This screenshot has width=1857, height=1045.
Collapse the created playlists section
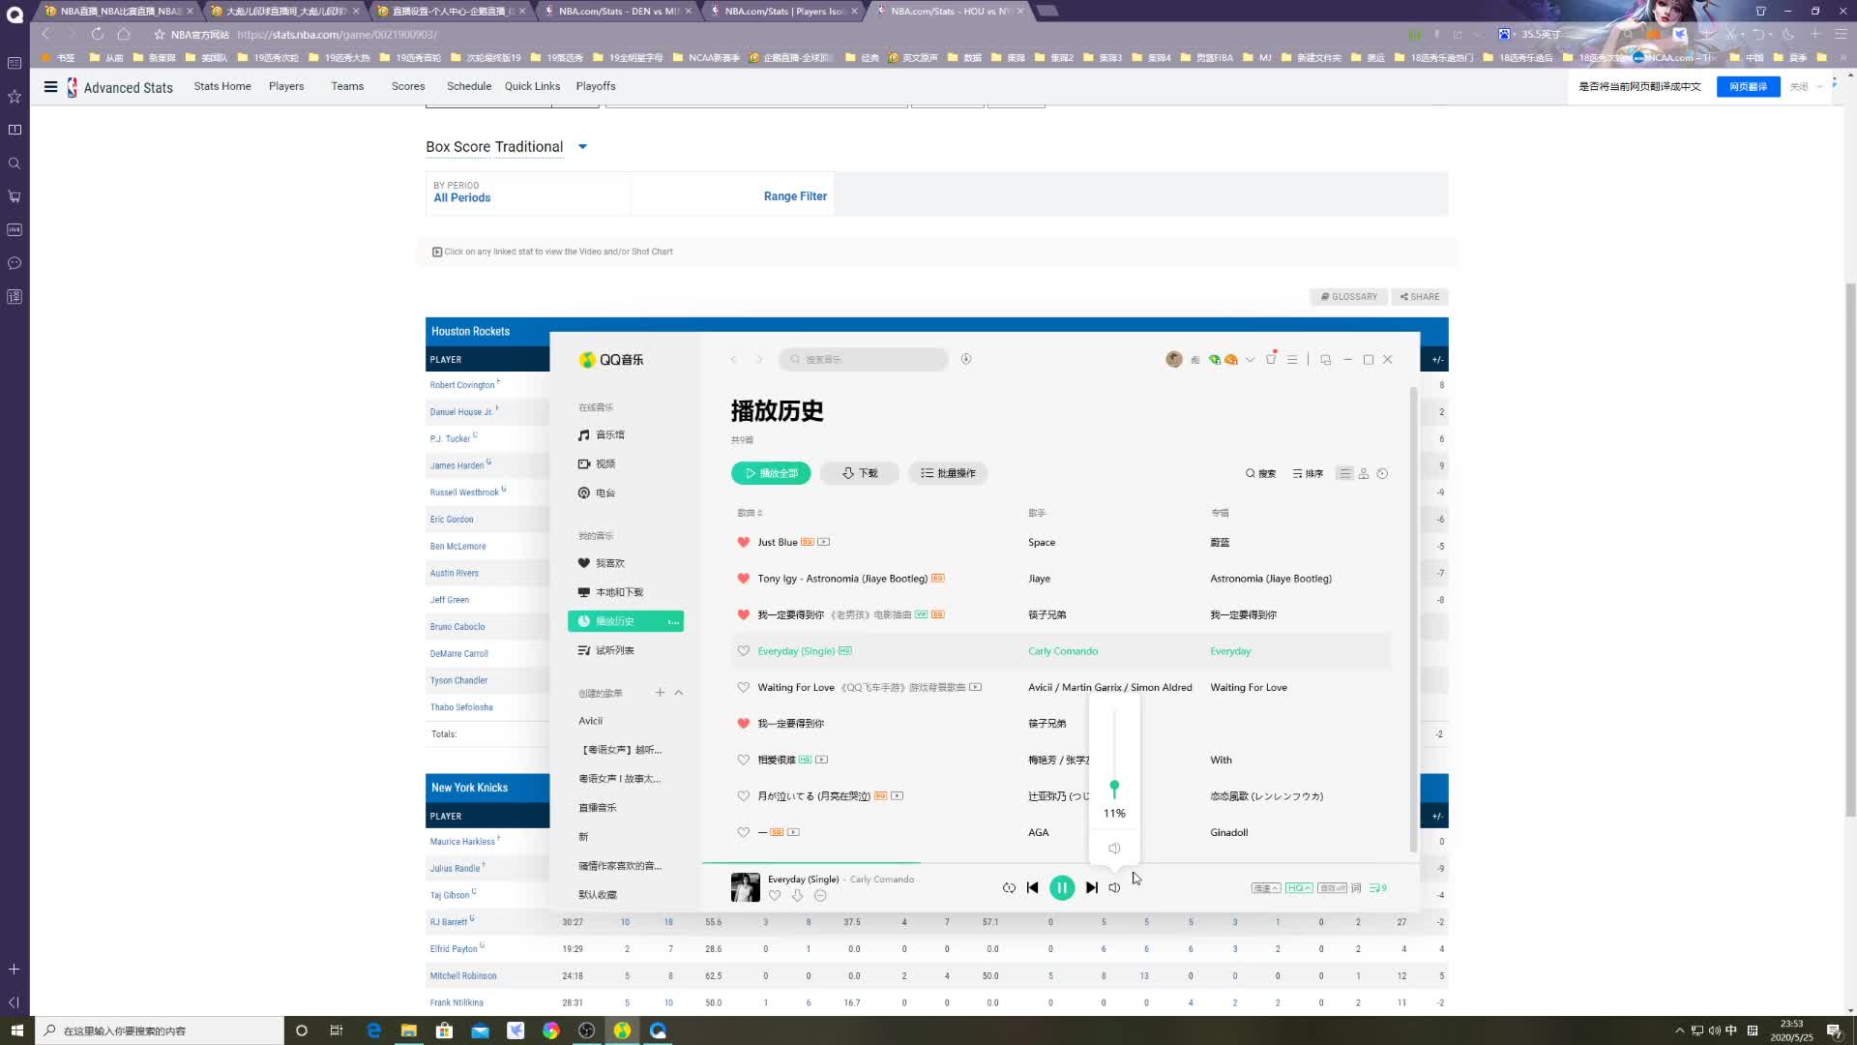(679, 693)
